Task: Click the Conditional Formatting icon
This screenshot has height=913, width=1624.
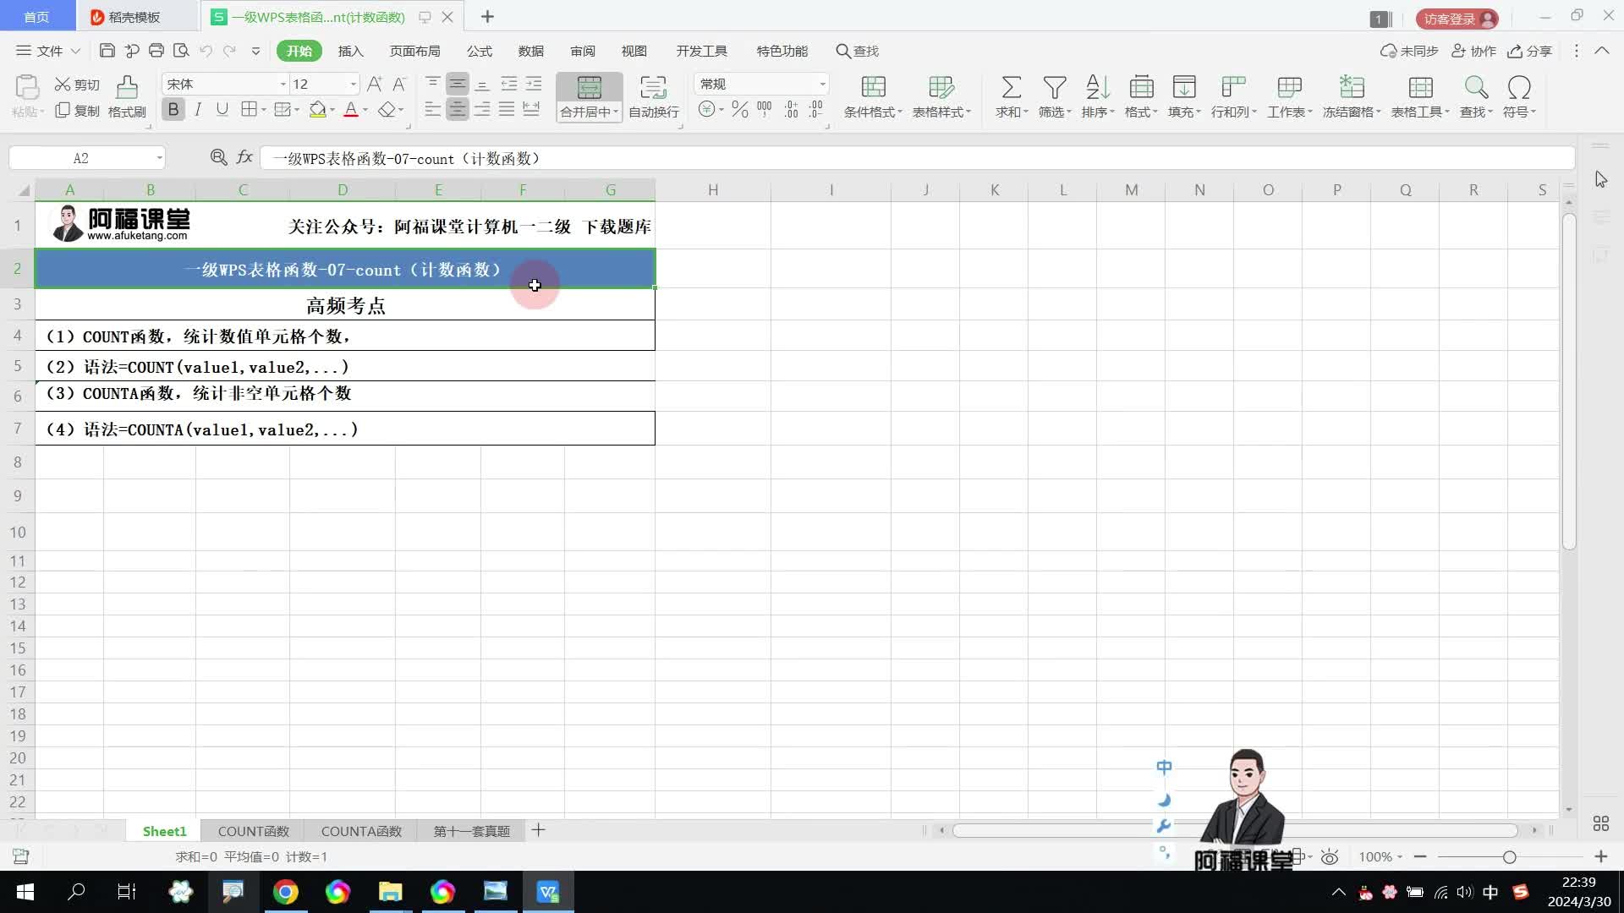Action: [873, 88]
